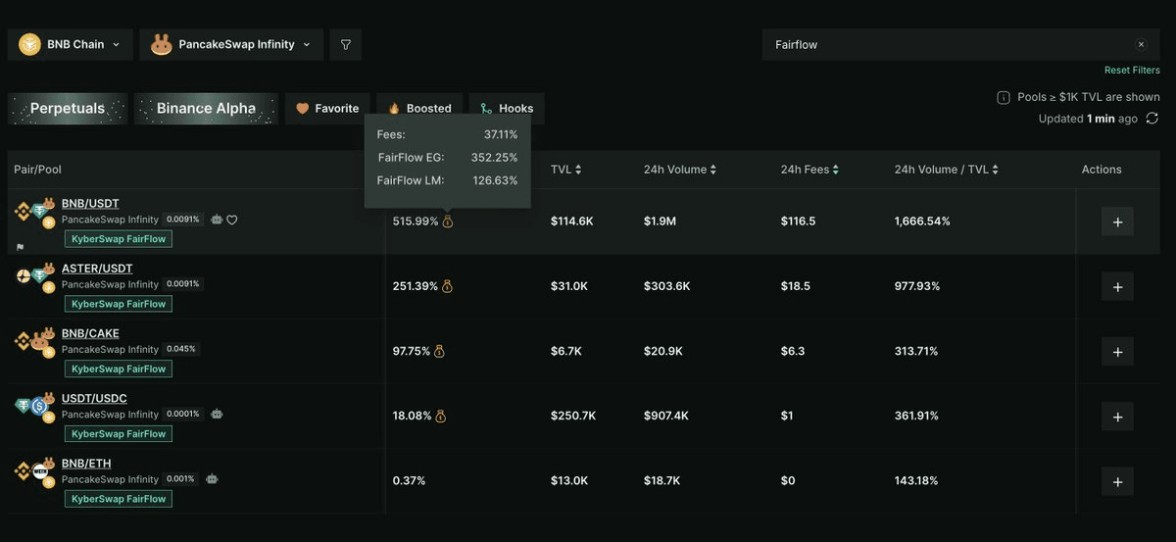
Task: Click the Reset Filters link
Action: [1132, 71]
